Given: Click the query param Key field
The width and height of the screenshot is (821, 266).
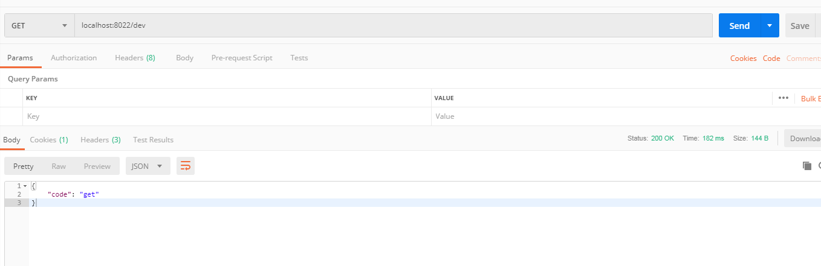Looking at the screenshot, I should pyautogui.click(x=227, y=116).
